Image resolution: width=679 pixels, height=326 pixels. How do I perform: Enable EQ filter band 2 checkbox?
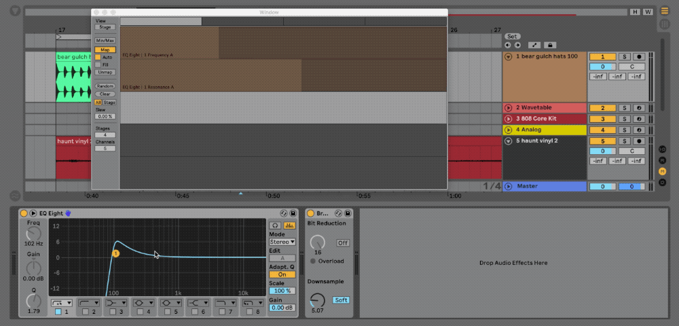click(x=85, y=312)
